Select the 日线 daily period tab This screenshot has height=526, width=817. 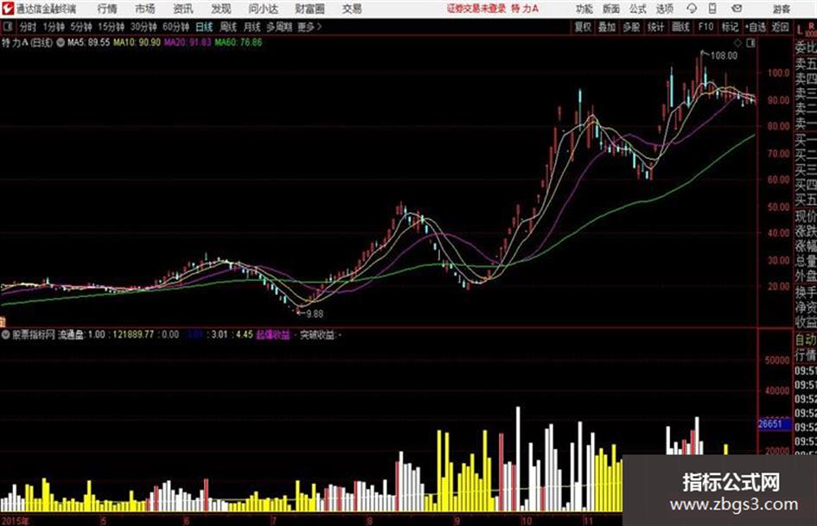point(204,27)
